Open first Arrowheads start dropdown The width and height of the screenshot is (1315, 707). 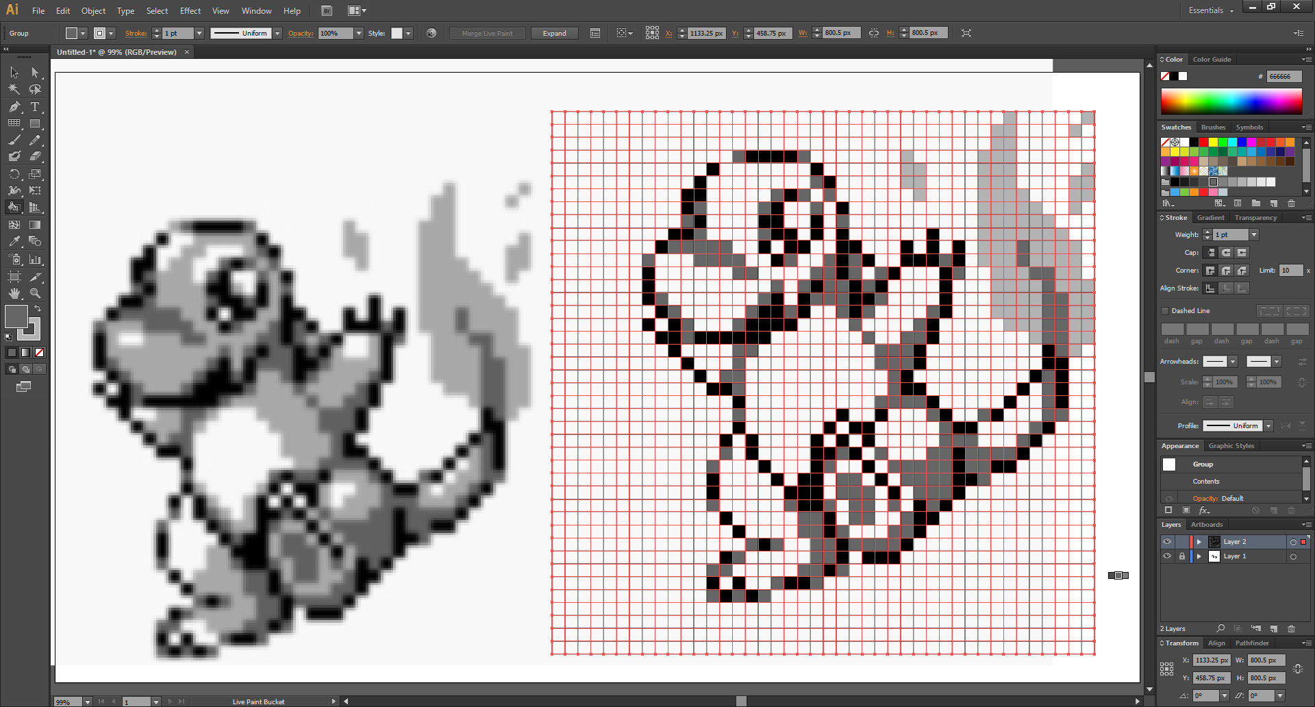[1233, 362]
